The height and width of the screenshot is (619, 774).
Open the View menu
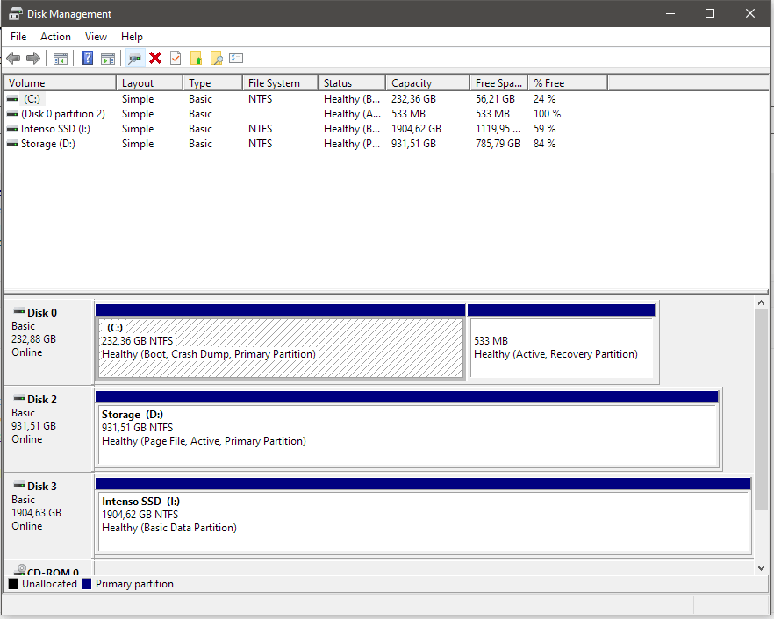tap(96, 37)
